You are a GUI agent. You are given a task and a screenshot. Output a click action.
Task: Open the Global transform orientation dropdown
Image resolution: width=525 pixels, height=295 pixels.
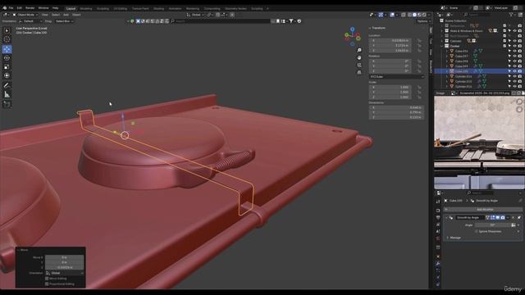click(195, 15)
